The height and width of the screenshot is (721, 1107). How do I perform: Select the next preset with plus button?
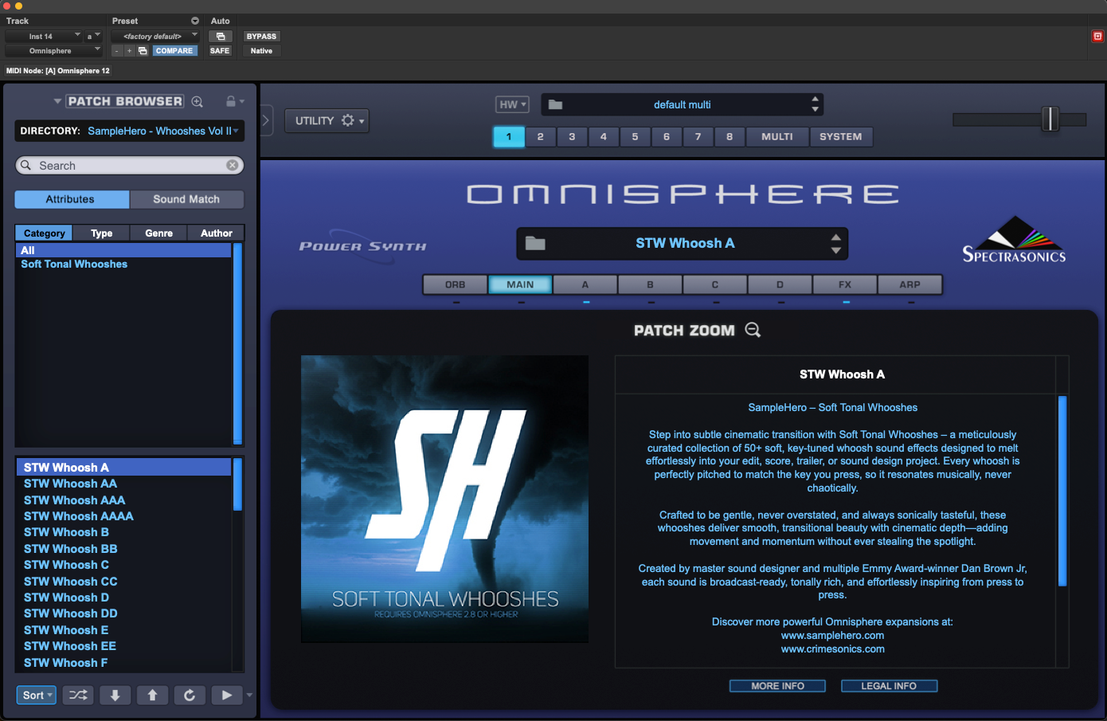129,50
